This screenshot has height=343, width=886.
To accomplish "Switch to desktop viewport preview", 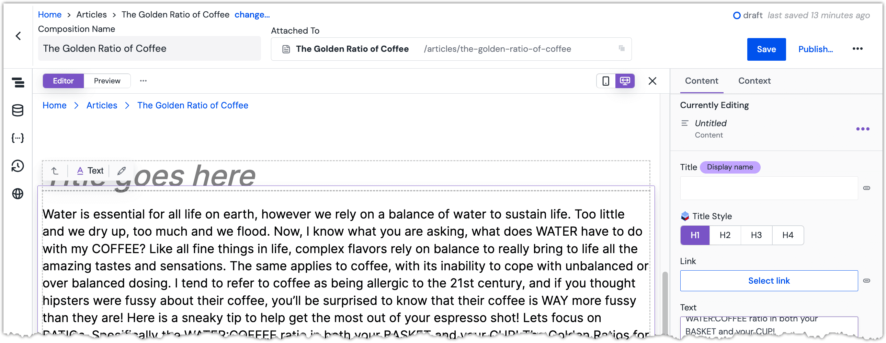I will (x=625, y=81).
